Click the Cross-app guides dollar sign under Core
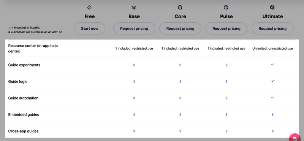Image resolution: width=304 pixels, height=141 pixels. (180, 131)
